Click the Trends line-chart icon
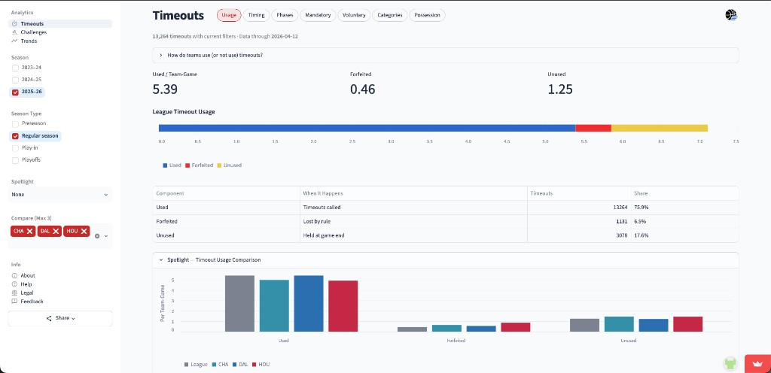Image resolution: width=771 pixels, height=373 pixels. click(x=15, y=41)
